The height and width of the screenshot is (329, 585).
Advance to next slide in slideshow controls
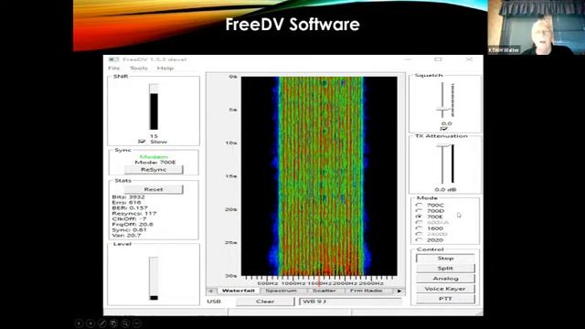[x=90, y=324]
